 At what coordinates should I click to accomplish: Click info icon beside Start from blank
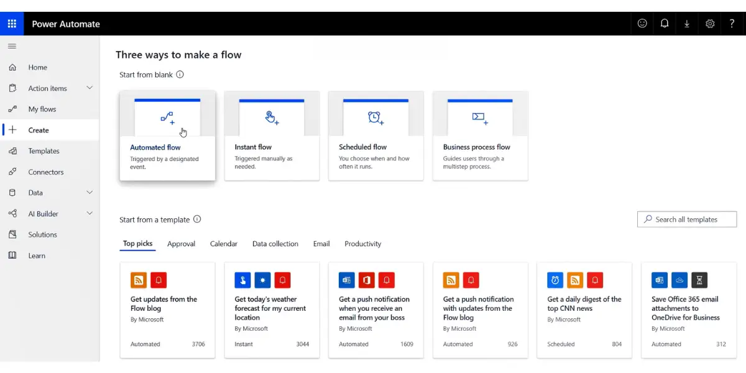pos(180,75)
